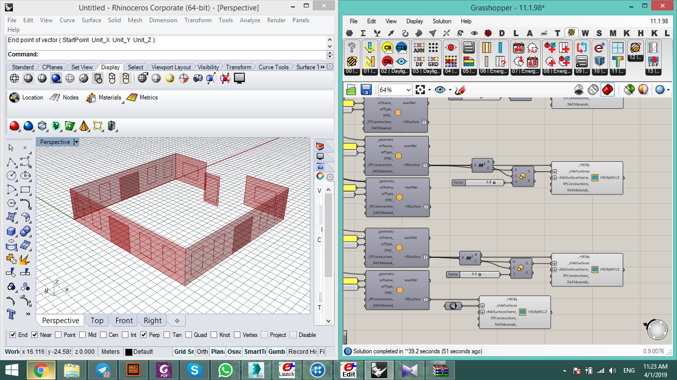Open the Grasshopper eye preview dropdown arrow
The width and height of the screenshot is (677, 380).
tap(450, 90)
